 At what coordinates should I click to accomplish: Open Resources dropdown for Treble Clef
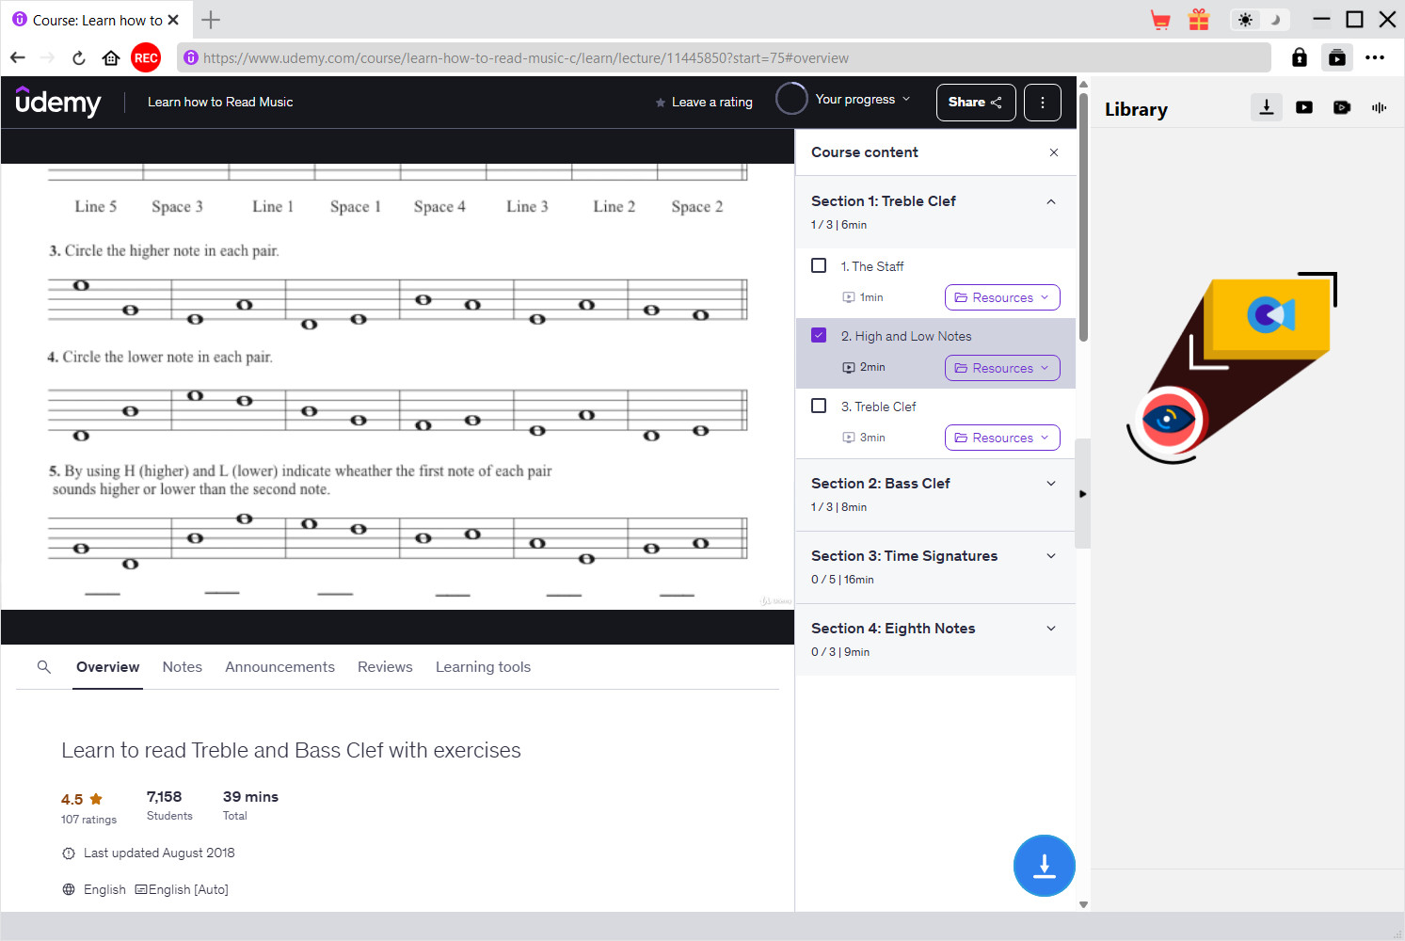(1002, 438)
